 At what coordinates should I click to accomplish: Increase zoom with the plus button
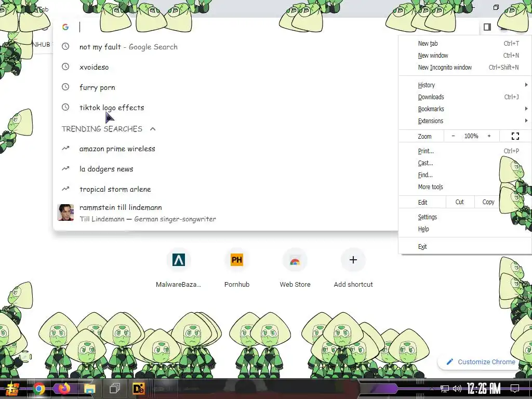tap(489, 136)
